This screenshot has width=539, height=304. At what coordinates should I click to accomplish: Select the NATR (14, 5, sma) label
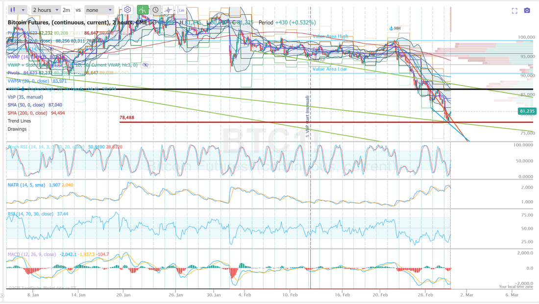pyautogui.click(x=26, y=185)
